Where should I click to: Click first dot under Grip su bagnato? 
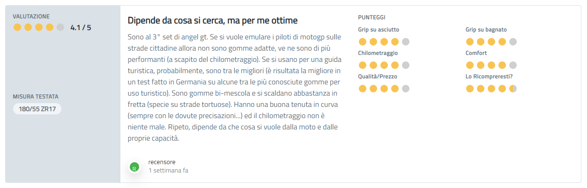[469, 42]
